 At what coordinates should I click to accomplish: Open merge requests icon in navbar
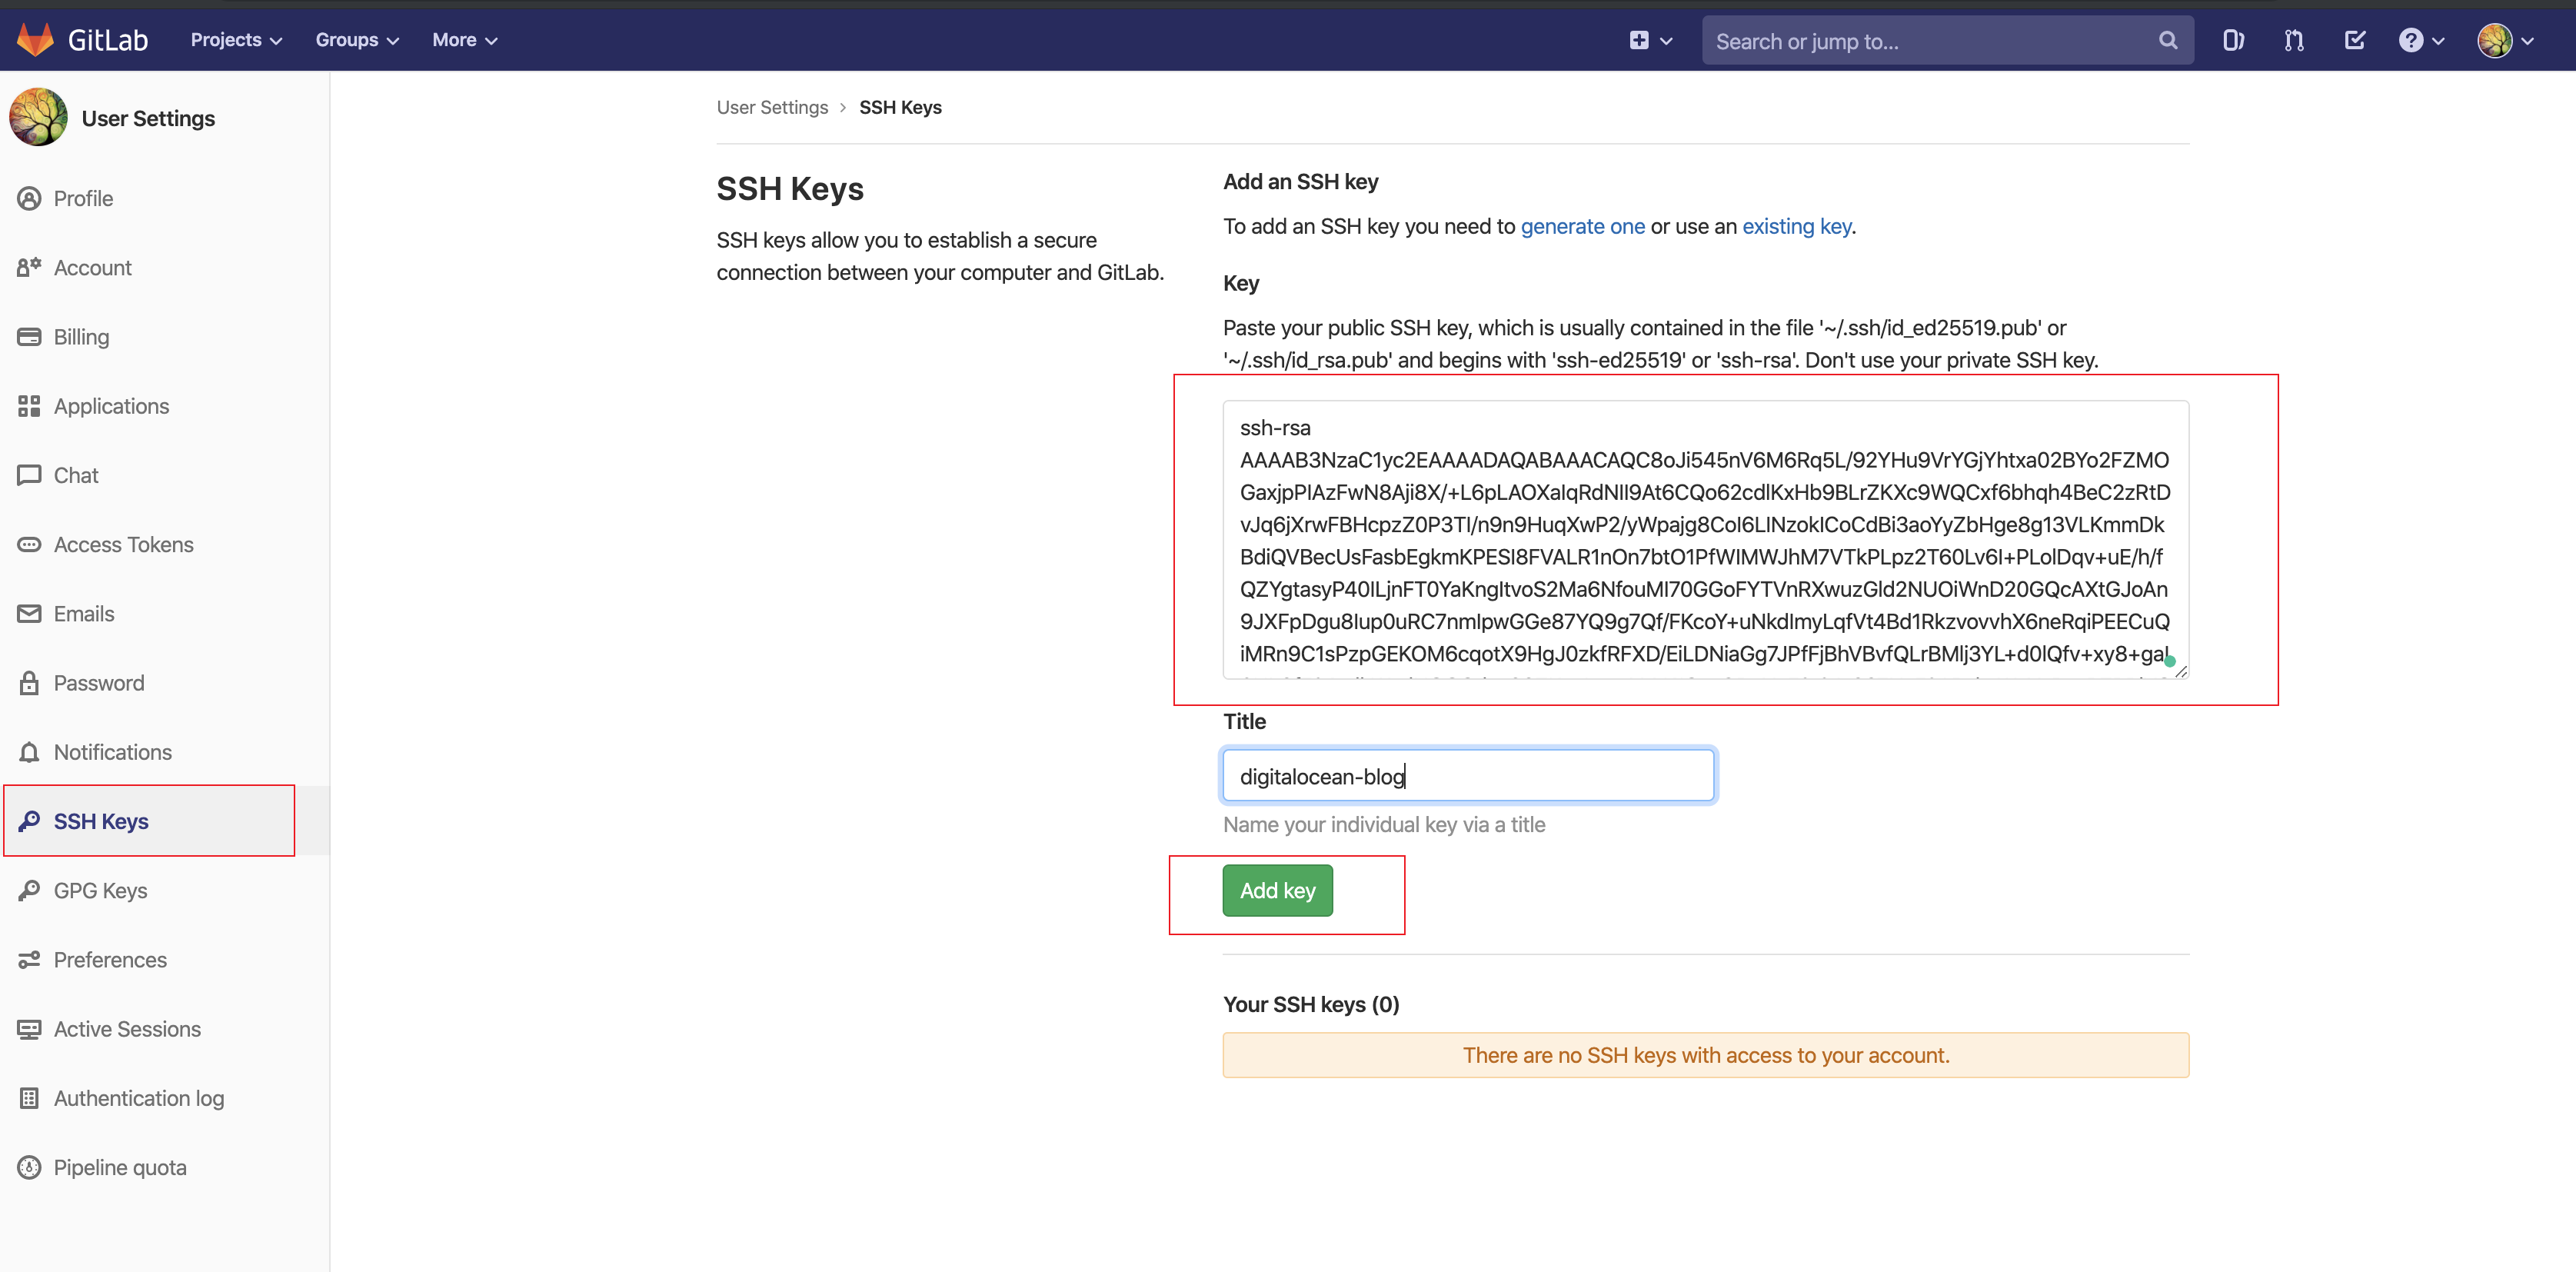pyautogui.click(x=2294, y=40)
